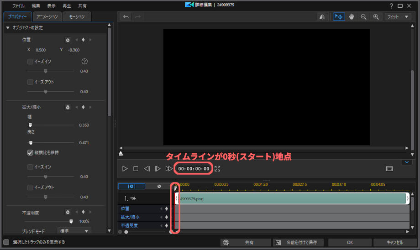Screen dimensions: 420x250
Task: Open the ファイル menu
Action: 19,6
